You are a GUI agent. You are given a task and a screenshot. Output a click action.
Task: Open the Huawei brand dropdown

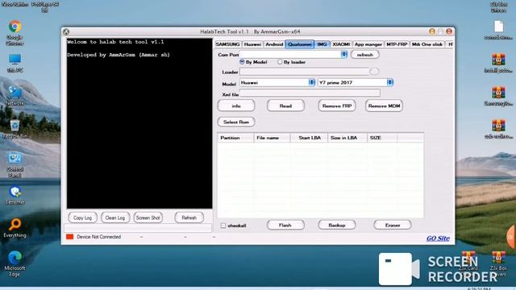click(x=312, y=82)
